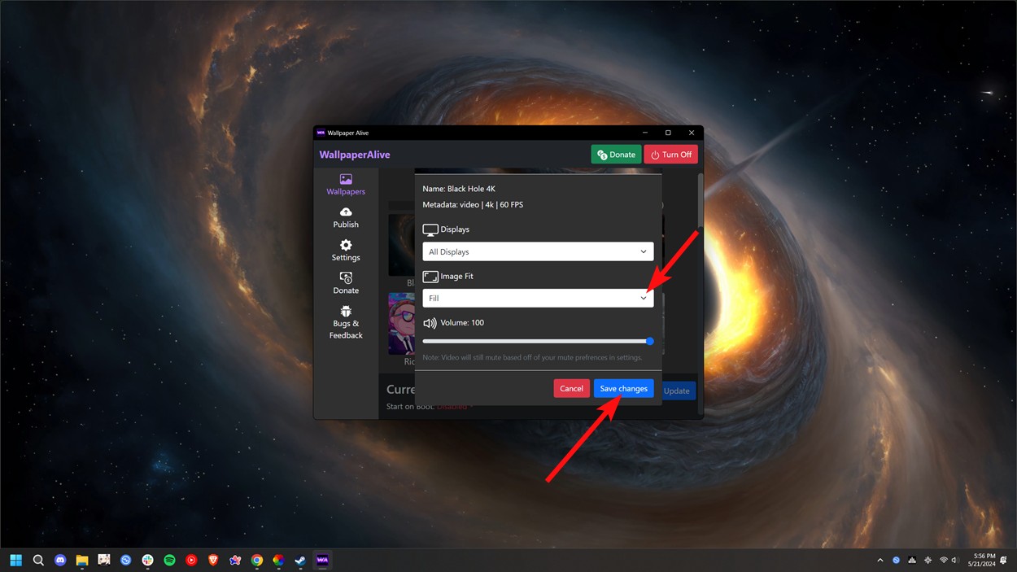Expand the Image Fit dropdown showing Fill
The image size is (1017, 572).
click(x=537, y=298)
